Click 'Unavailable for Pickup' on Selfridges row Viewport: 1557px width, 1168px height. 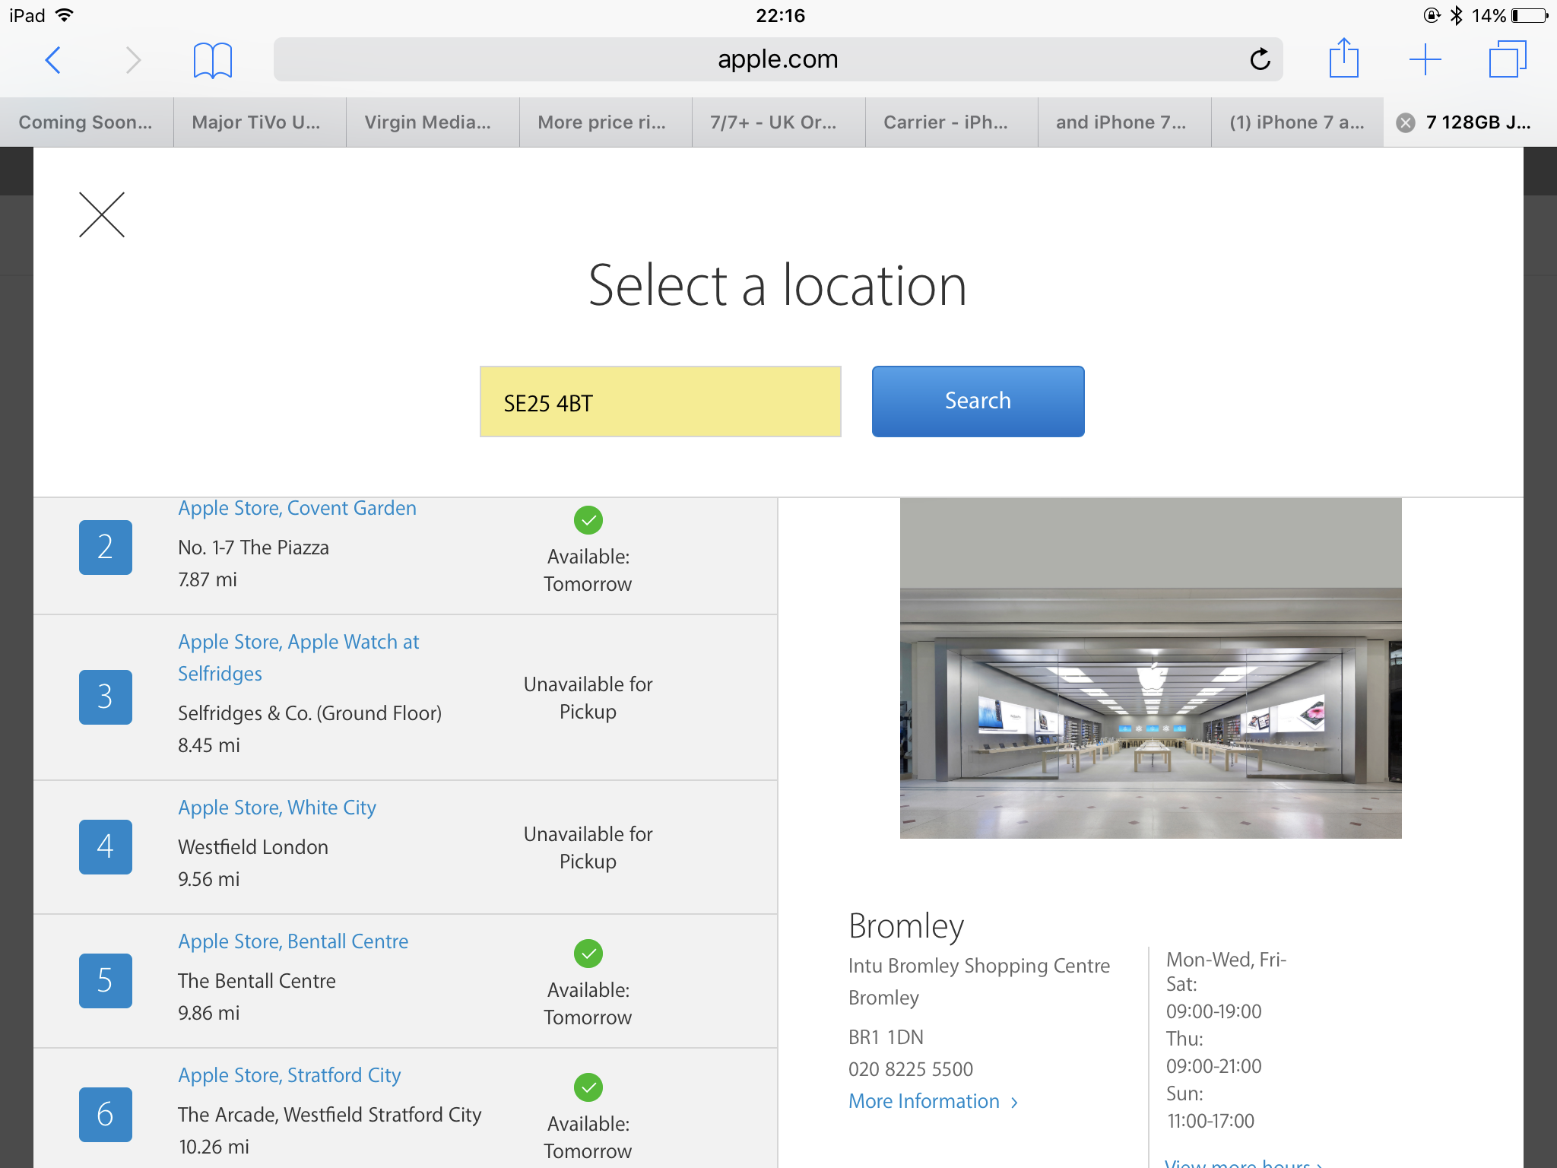coord(588,698)
